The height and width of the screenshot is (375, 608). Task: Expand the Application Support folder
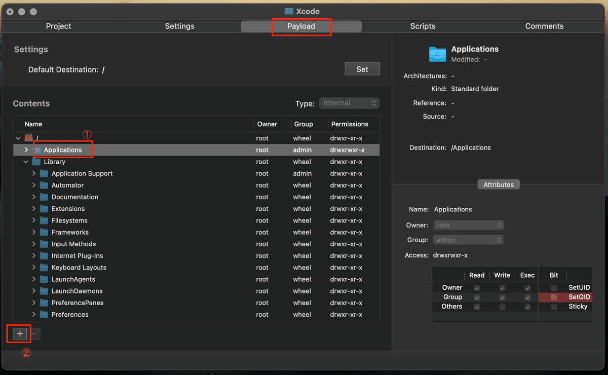tap(33, 173)
